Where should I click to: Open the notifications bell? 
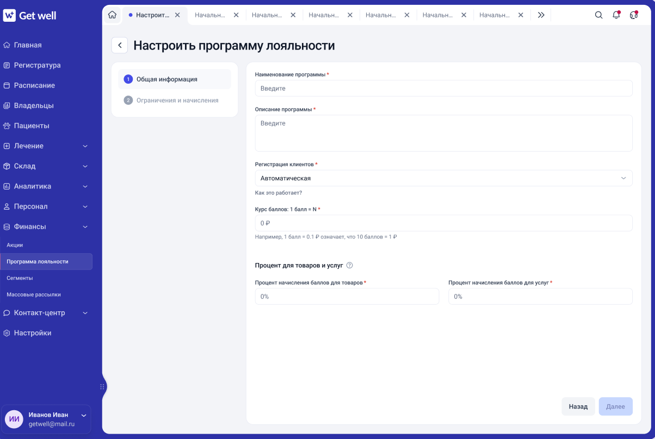click(616, 15)
